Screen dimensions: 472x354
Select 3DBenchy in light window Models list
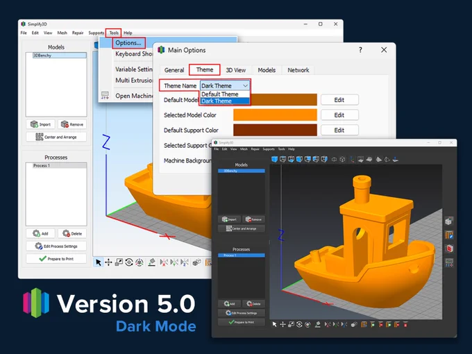(x=59, y=56)
